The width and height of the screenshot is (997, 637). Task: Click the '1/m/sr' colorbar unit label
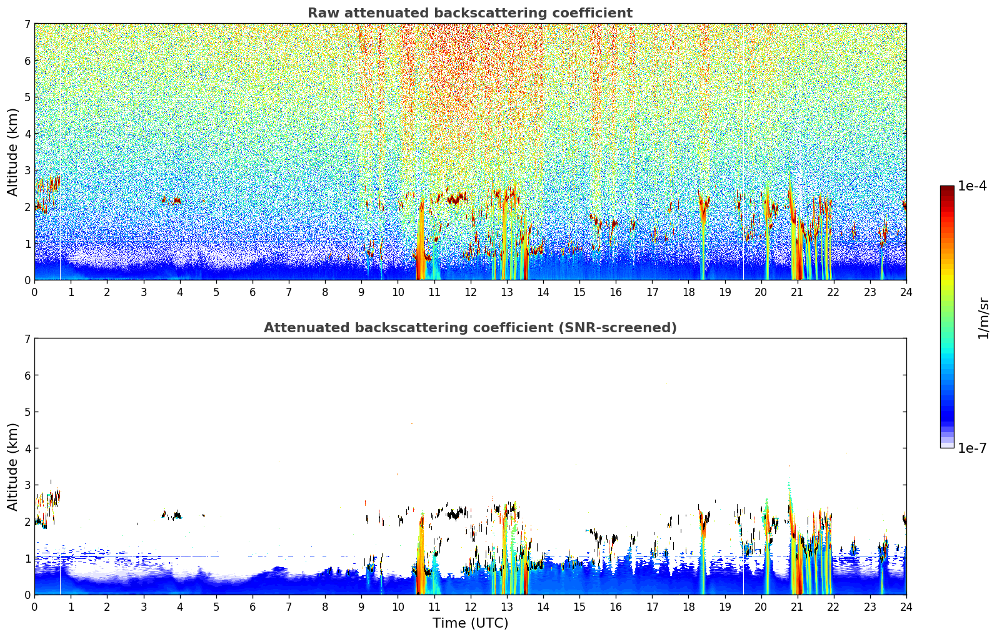pyautogui.click(x=983, y=318)
